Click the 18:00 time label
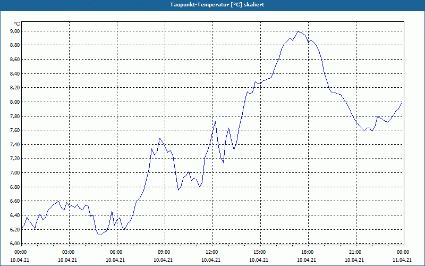The width and height of the screenshot is (425, 266). point(308,252)
